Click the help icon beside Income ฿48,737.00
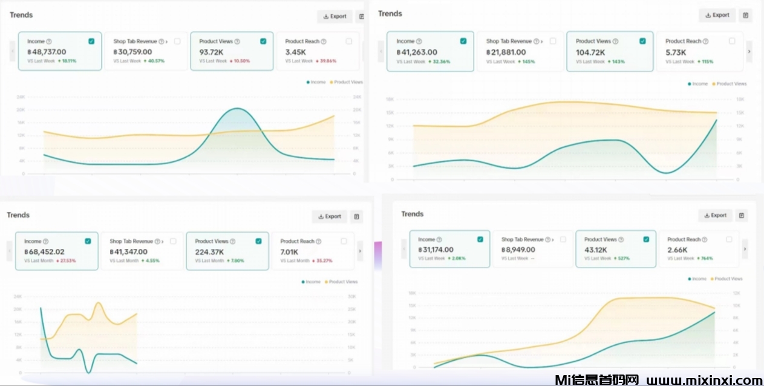Viewport: 764px width, 386px height. (48, 42)
